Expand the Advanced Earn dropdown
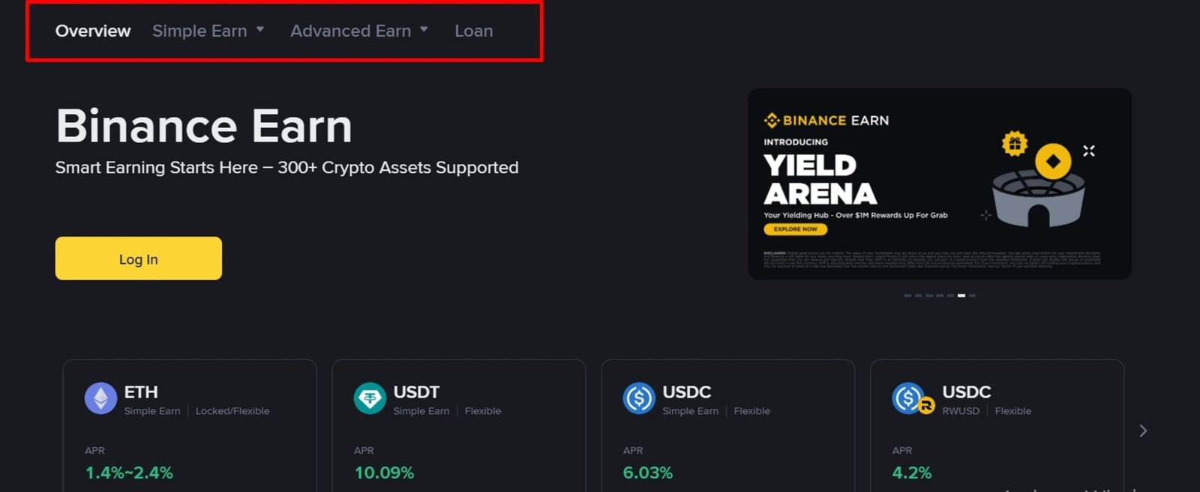The image size is (1200, 492). (x=350, y=31)
